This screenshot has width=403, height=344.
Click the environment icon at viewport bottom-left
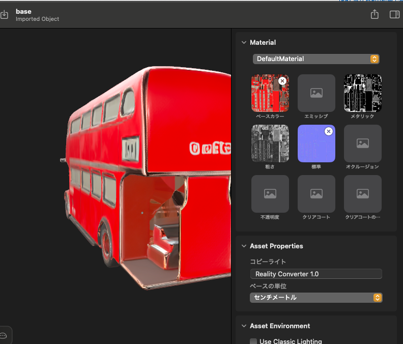pos(4,335)
